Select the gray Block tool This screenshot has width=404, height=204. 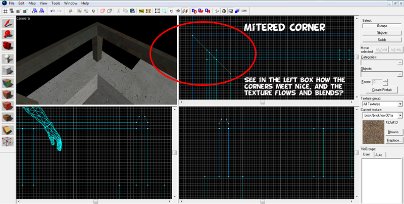click(x=8, y=71)
